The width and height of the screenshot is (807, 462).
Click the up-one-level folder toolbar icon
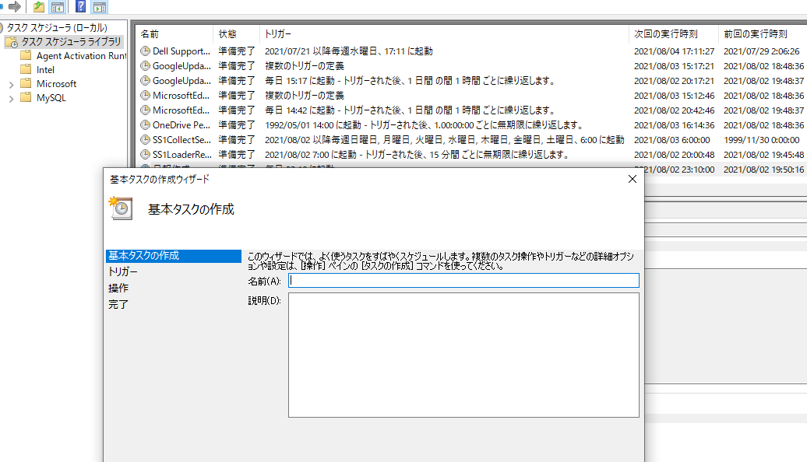click(x=39, y=7)
